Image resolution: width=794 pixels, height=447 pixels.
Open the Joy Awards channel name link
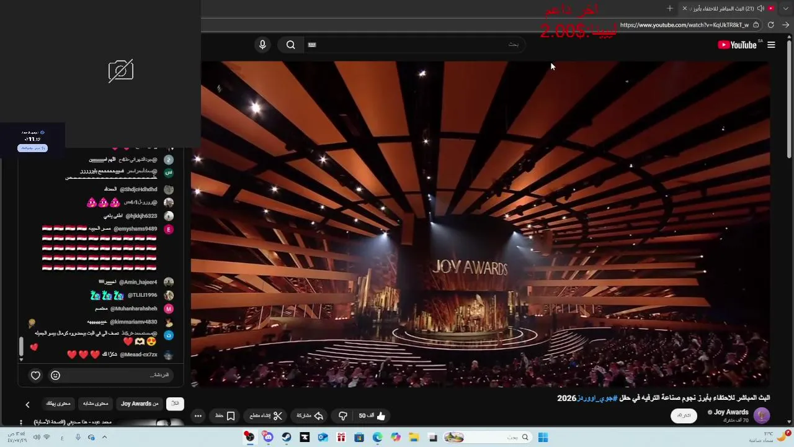tap(731, 412)
